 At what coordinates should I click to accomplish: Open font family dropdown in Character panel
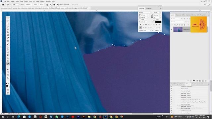coord(145,13)
